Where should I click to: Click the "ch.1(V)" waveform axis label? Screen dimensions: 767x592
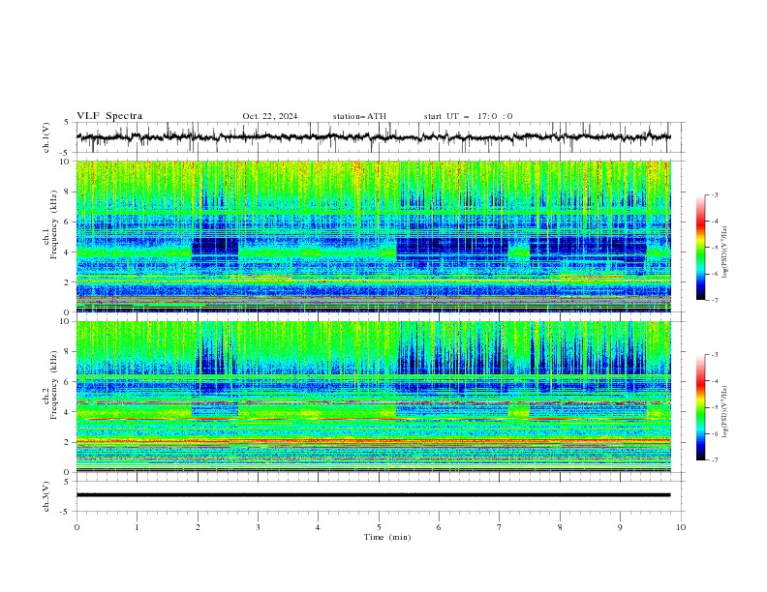(x=46, y=137)
